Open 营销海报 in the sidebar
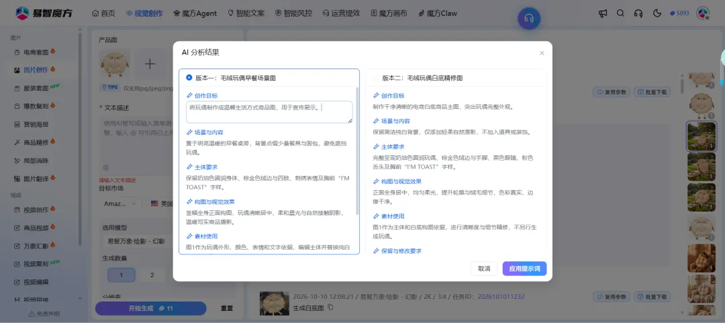Image resolution: width=725 pixels, height=323 pixels. click(x=32, y=124)
